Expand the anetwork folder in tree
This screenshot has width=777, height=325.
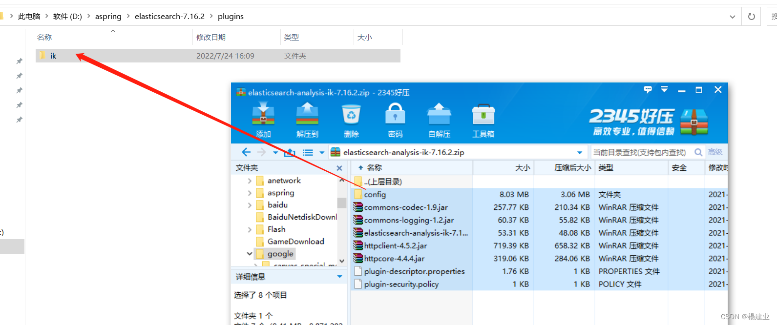[x=250, y=181]
